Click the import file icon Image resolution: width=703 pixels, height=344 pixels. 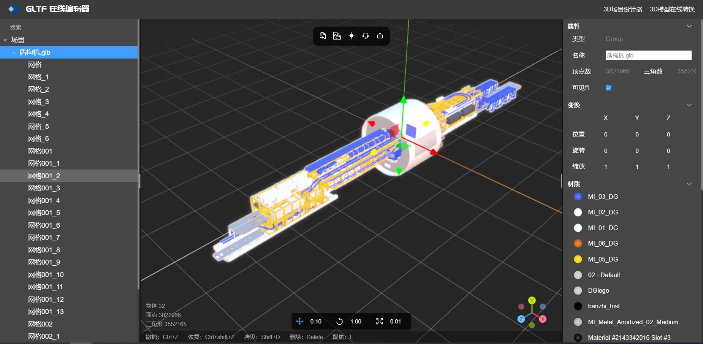(323, 36)
